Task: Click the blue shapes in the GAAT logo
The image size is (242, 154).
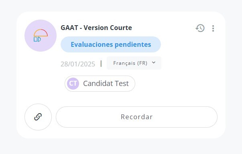Action: [x=37, y=39]
